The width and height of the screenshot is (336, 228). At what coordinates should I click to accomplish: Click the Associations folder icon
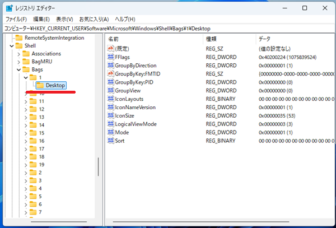click(26, 54)
